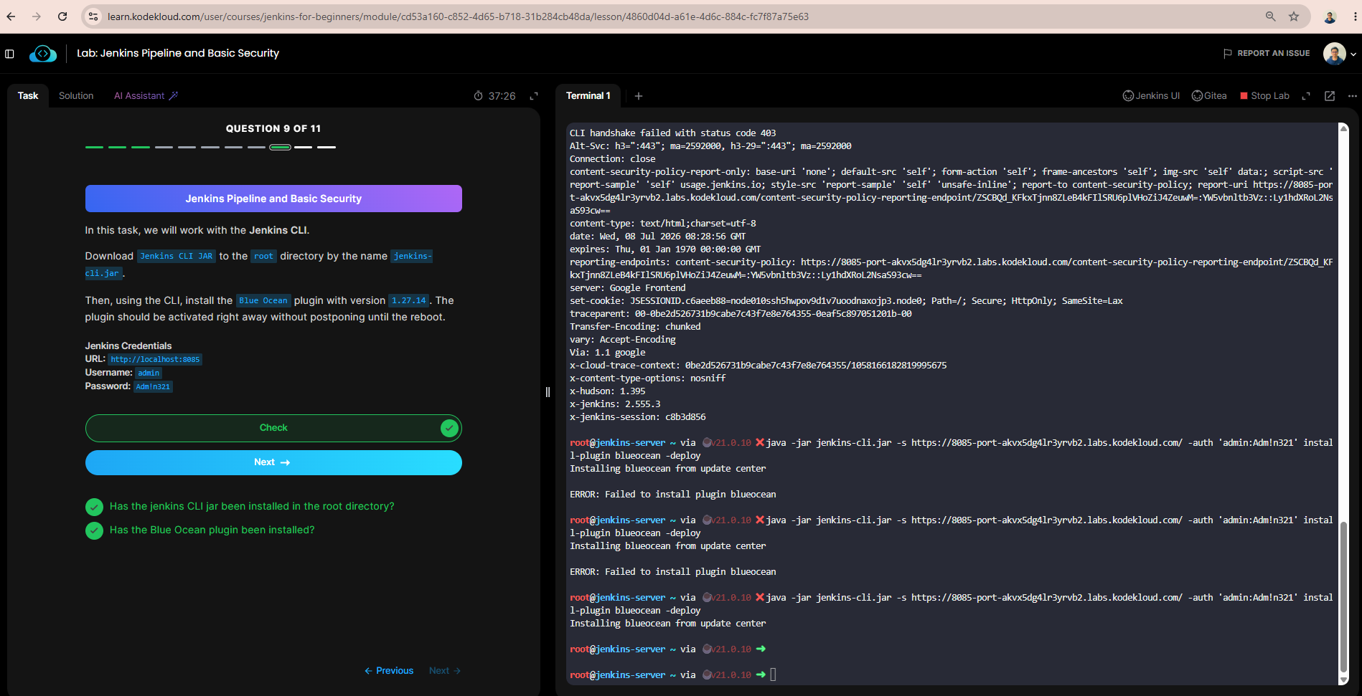Click the root directory code label

[263, 256]
